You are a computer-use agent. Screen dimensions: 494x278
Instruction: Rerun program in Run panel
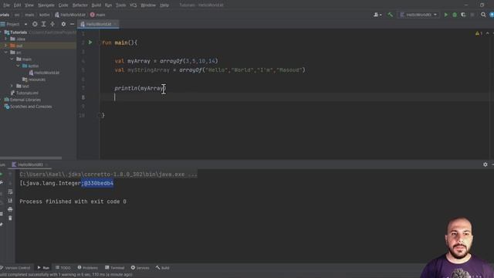[2, 174]
